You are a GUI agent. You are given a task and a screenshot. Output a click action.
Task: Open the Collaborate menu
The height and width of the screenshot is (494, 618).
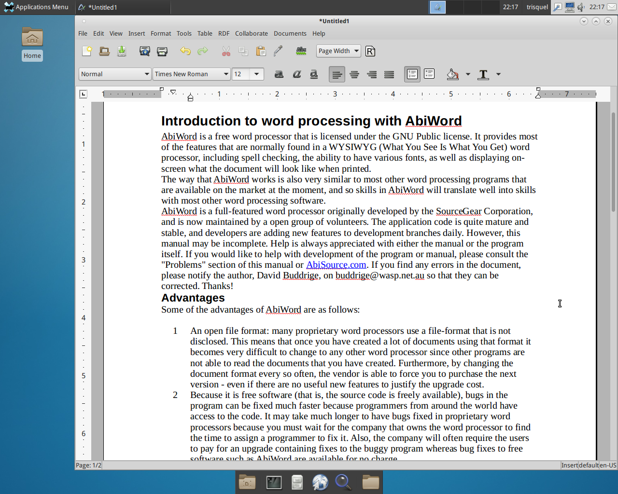click(252, 34)
